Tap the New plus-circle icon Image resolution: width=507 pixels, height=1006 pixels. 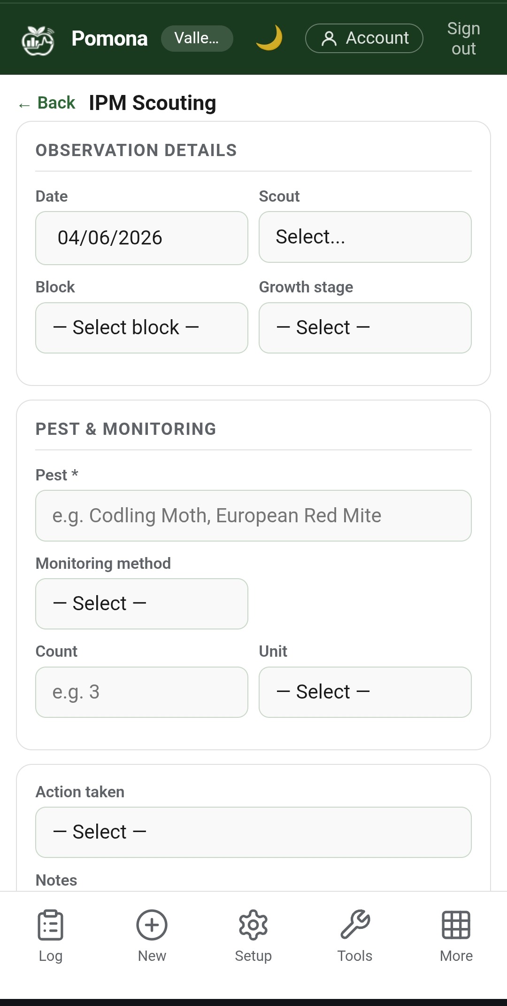tap(152, 925)
